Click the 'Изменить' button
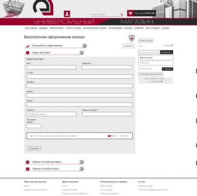Screen dimensions: 197x196 [x=128, y=46]
